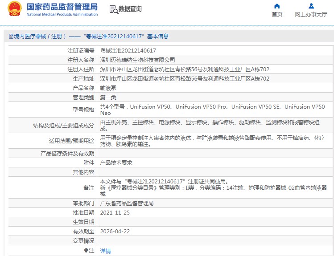Click the 其他内容 label

(83, 172)
